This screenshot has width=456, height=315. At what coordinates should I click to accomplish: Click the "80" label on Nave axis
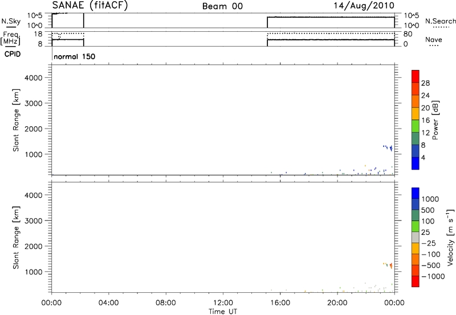pos(408,34)
